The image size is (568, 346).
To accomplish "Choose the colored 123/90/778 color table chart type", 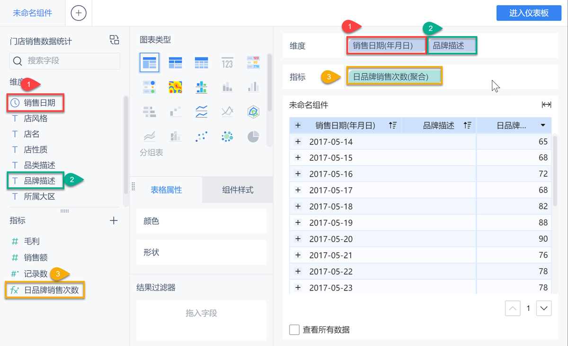I will 253,63.
